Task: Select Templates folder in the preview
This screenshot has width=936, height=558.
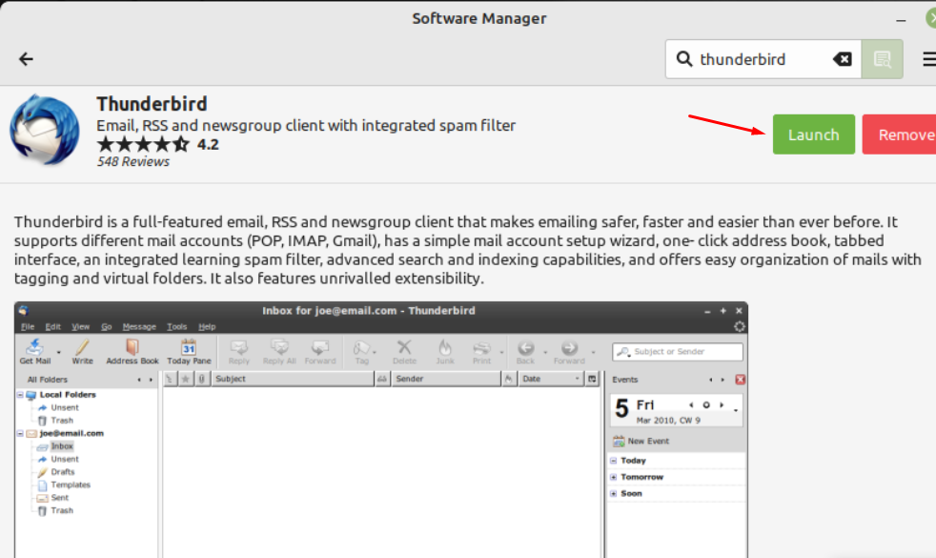Action: 71,486
